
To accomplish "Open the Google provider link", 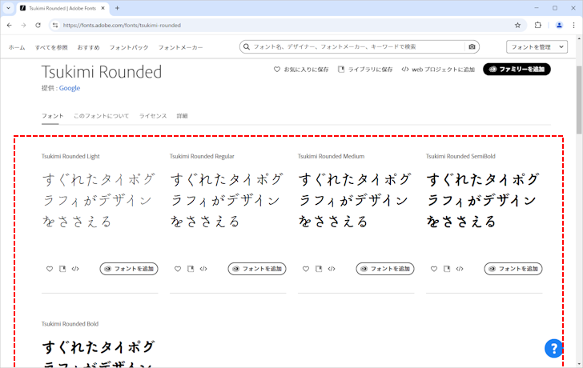I will click(x=70, y=88).
